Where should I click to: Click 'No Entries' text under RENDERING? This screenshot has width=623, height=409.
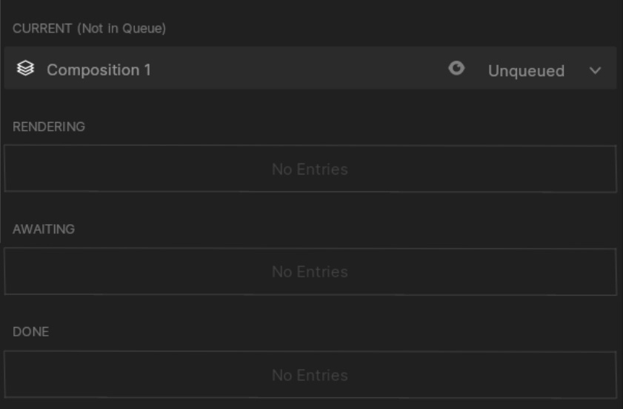(310, 169)
